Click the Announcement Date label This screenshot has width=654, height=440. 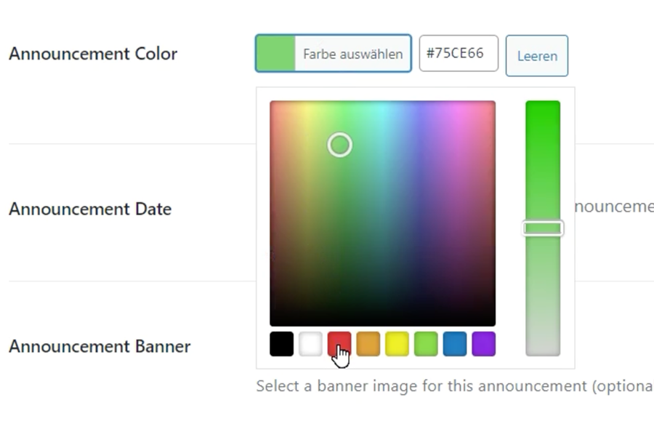tap(90, 209)
